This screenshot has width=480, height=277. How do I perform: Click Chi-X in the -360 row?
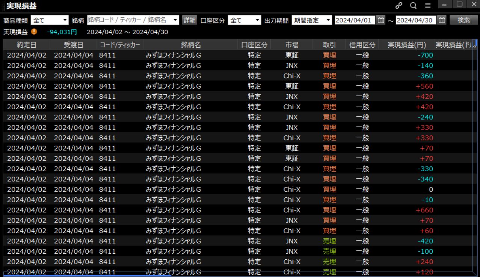(292, 76)
